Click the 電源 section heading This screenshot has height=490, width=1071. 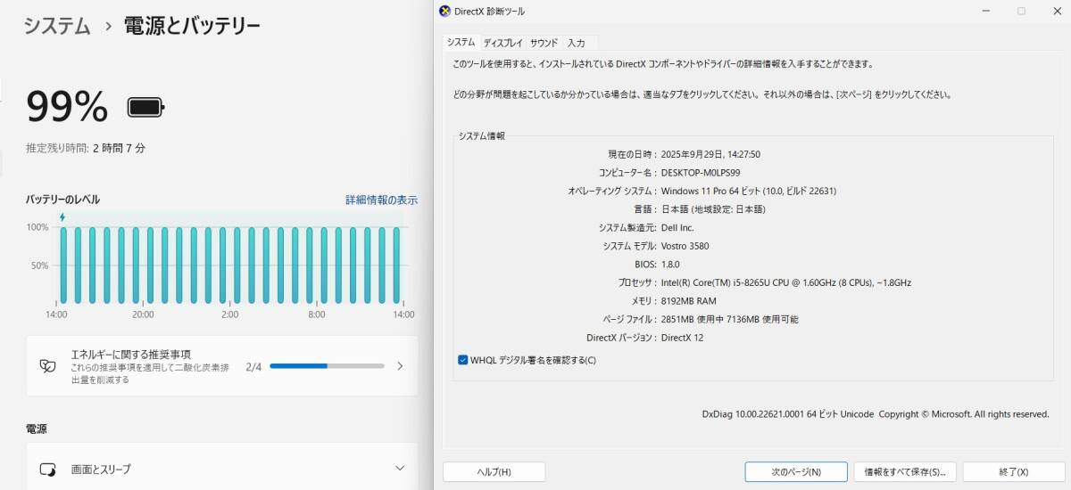(x=37, y=429)
